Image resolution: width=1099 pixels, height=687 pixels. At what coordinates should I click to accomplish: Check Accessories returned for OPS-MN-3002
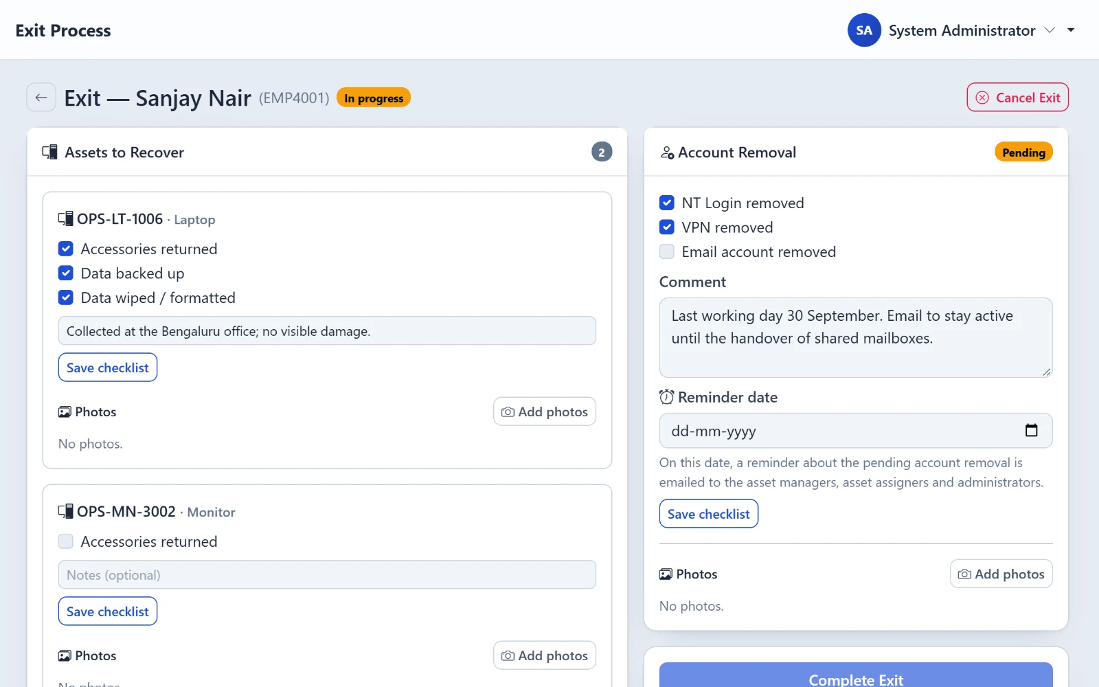click(x=66, y=541)
